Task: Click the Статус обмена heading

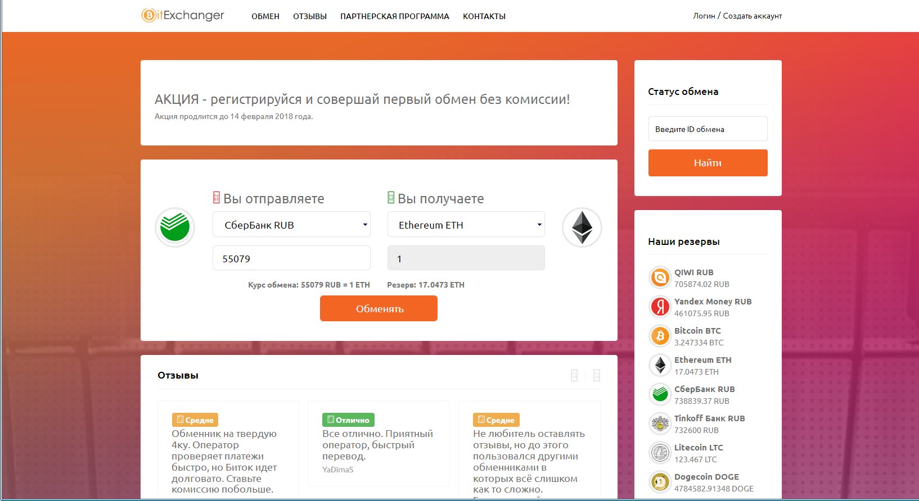Action: pos(683,92)
